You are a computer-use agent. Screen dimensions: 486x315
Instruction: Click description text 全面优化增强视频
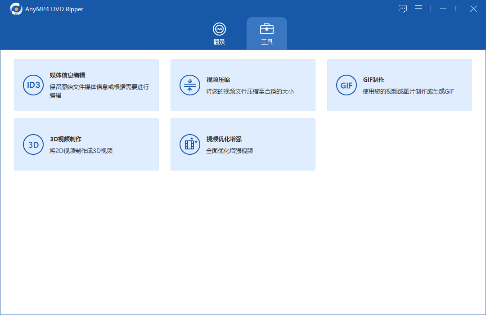pos(229,151)
